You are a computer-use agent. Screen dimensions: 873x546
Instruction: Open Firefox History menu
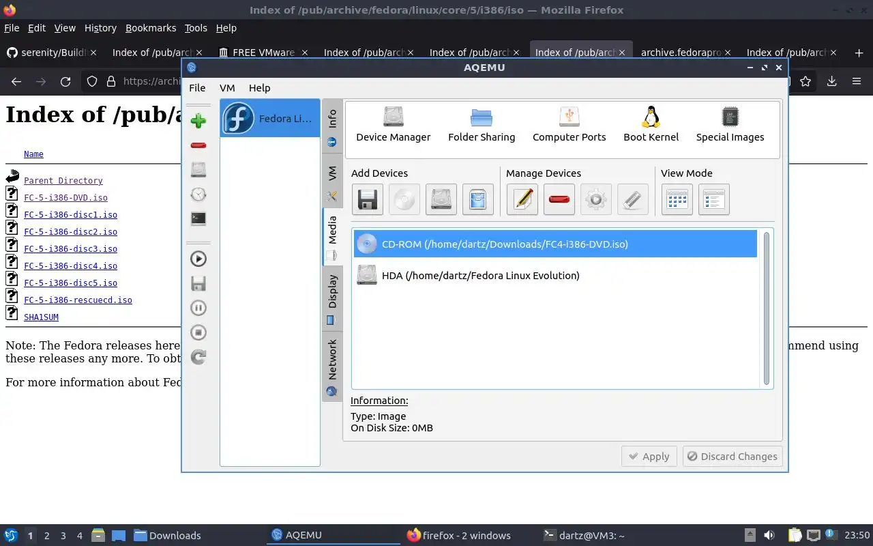click(x=100, y=28)
